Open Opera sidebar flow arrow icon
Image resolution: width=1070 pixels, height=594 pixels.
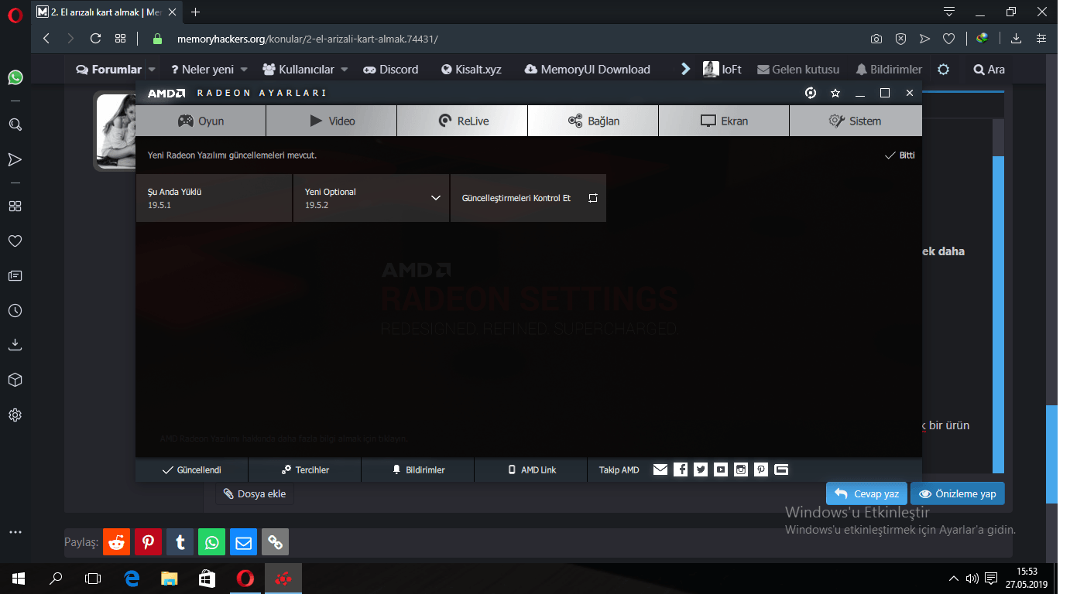(15, 159)
